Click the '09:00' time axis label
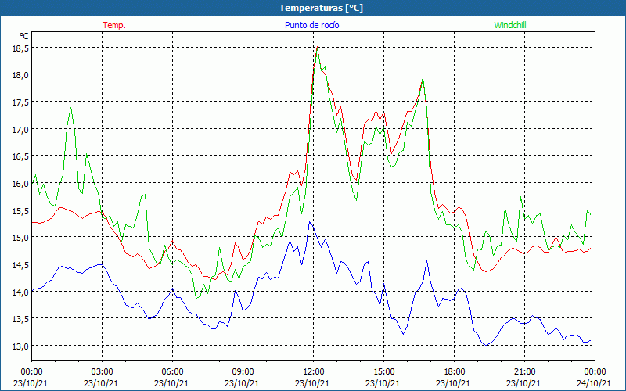Screen dimensions: 626x391 pyautogui.click(x=243, y=371)
